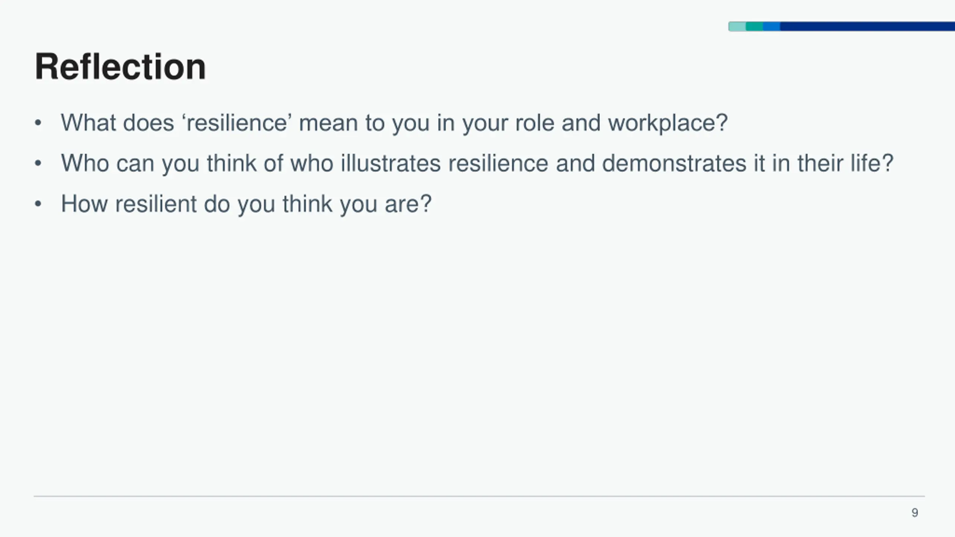The height and width of the screenshot is (537, 955).
Task: Click the slide page number 9
Action: (915, 513)
